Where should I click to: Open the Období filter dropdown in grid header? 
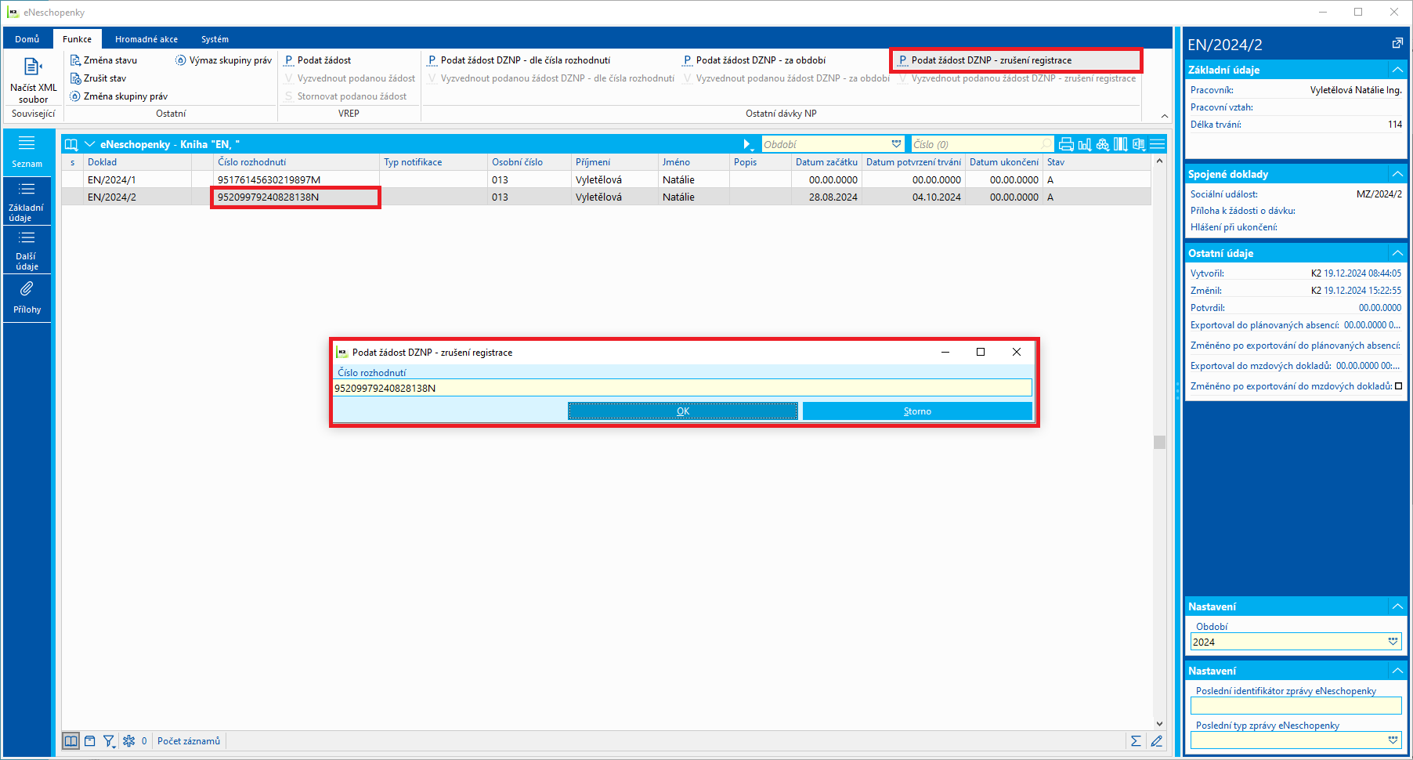(896, 144)
